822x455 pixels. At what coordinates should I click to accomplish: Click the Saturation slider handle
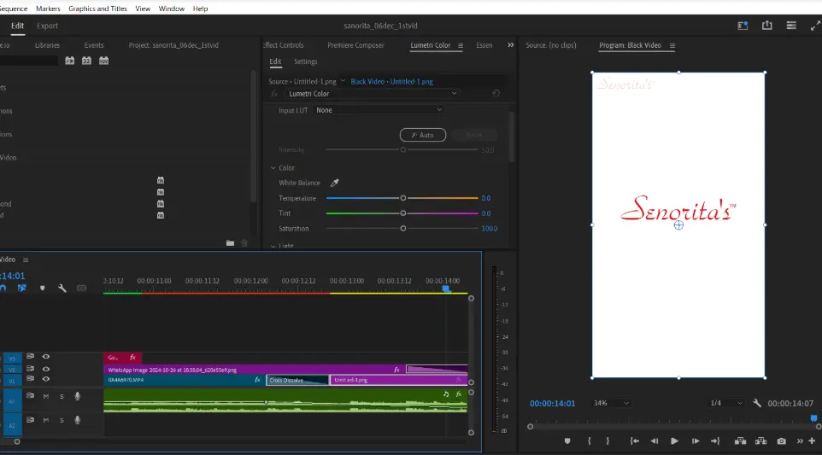(x=403, y=228)
